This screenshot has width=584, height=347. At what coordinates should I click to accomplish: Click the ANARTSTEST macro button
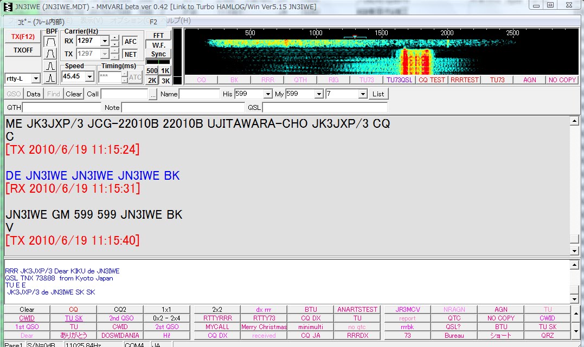[357, 310]
